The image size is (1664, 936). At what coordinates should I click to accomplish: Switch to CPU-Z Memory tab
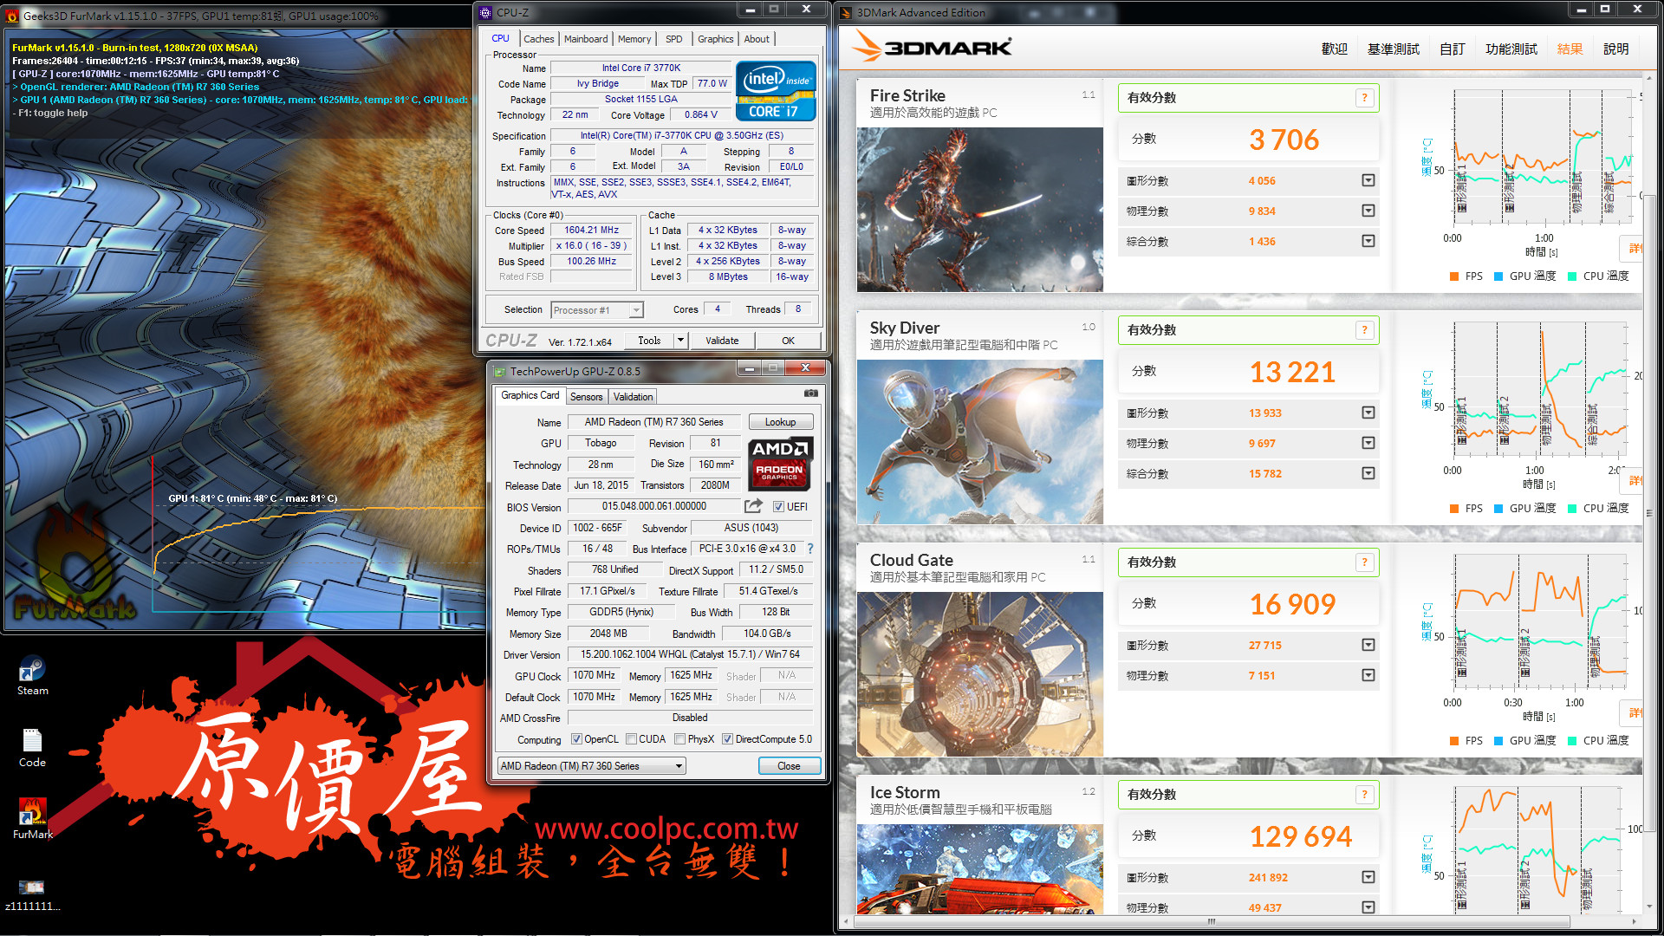tap(634, 39)
